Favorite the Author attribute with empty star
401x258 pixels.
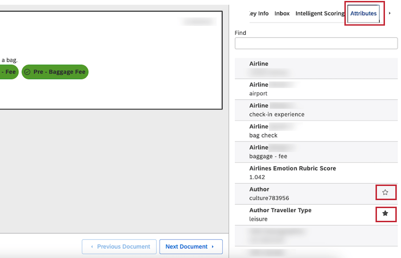click(x=385, y=193)
